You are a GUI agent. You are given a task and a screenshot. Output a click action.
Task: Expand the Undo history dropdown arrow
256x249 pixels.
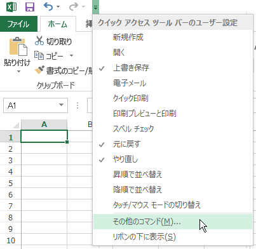pyautogui.click(x=58, y=7)
